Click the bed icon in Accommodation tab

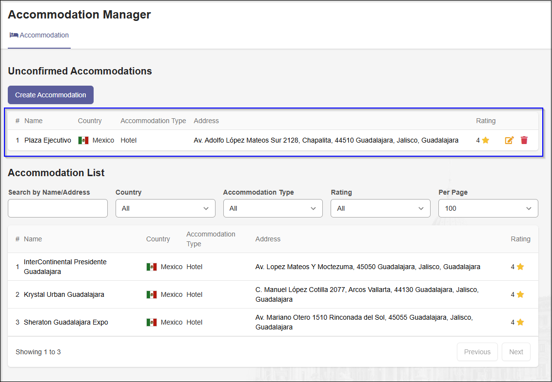(x=14, y=35)
